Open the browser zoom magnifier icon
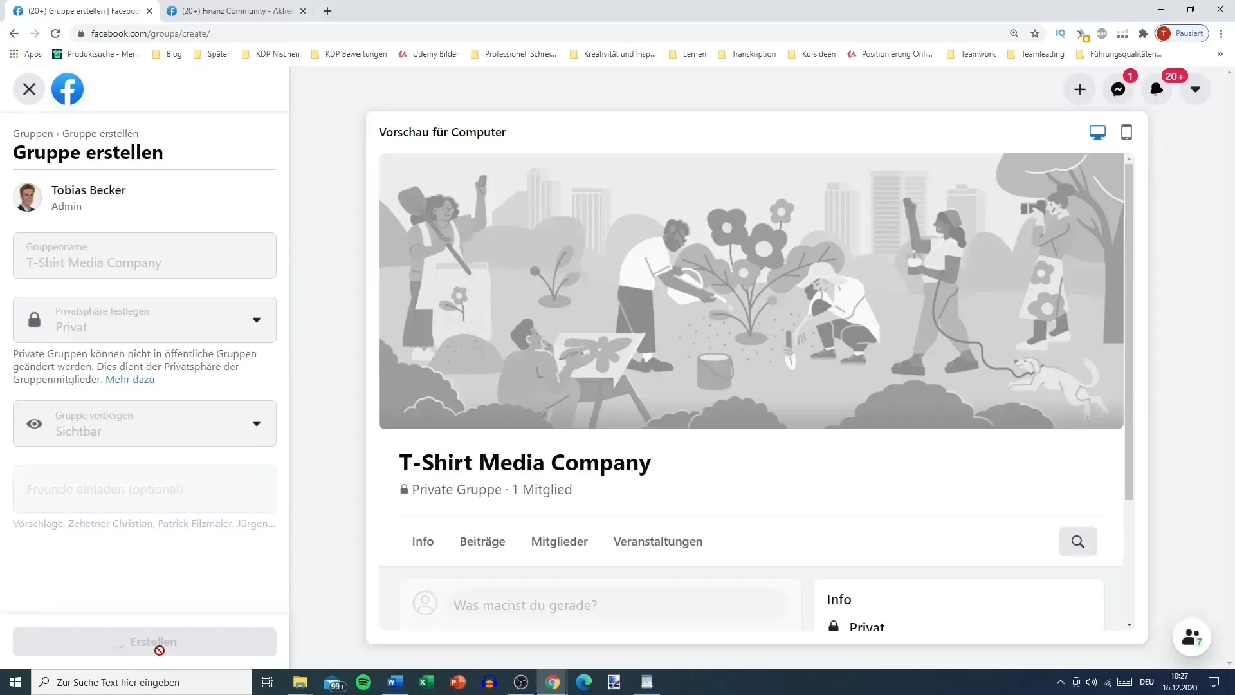 tap(1014, 33)
